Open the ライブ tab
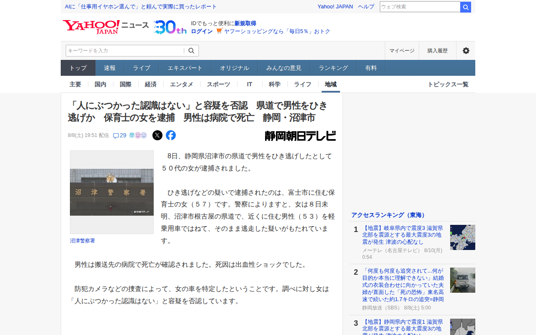The image size is (536, 335). point(142,68)
